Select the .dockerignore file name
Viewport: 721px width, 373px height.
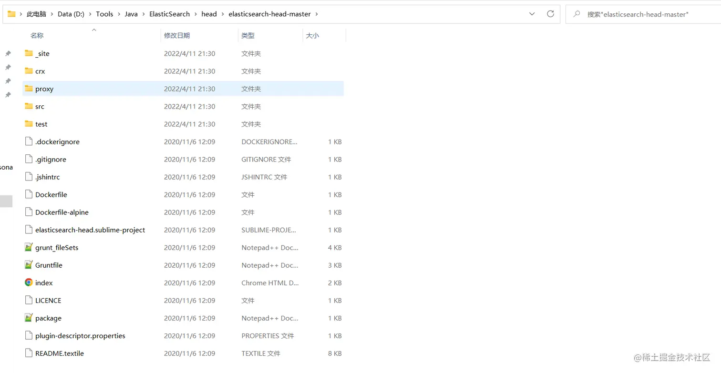[x=57, y=141]
